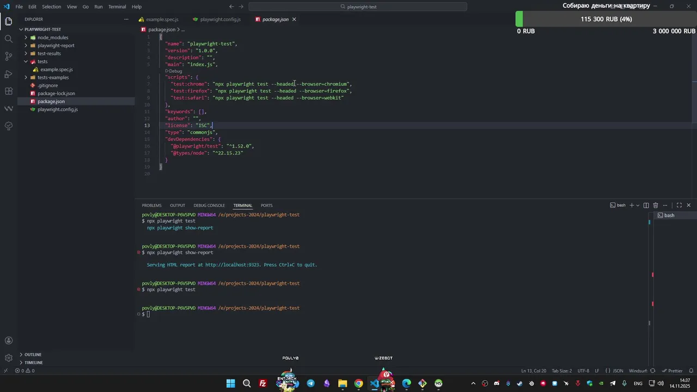This screenshot has height=392, width=697.
Task: Switch to the PROBLEMS panel tab
Action: pyautogui.click(x=151, y=205)
